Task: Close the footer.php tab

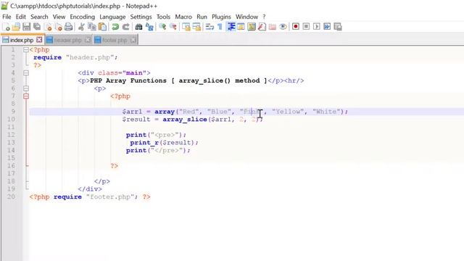Action: (133, 40)
